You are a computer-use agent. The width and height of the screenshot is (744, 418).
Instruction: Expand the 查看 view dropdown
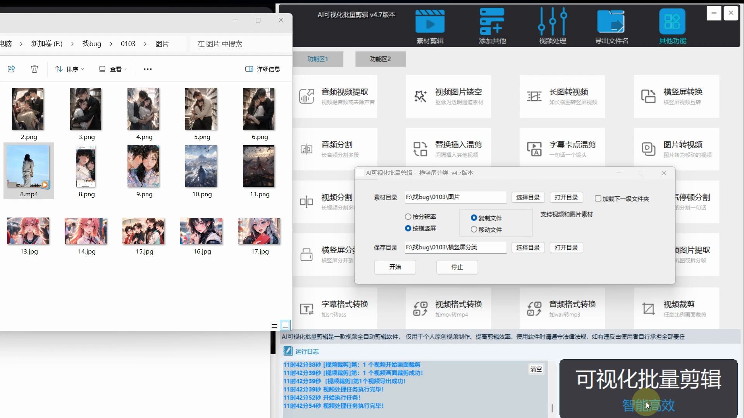tap(113, 69)
